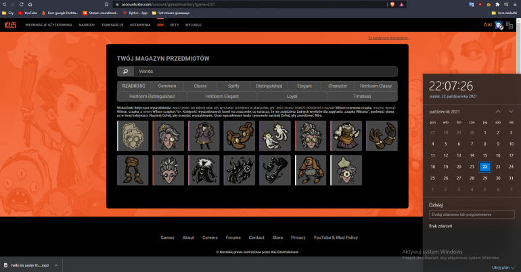Image resolution: width=521 pixels, height=272 pixels.
Task: Select the cream blouse with brown skirt item
Action: click(x=346, y=136)
